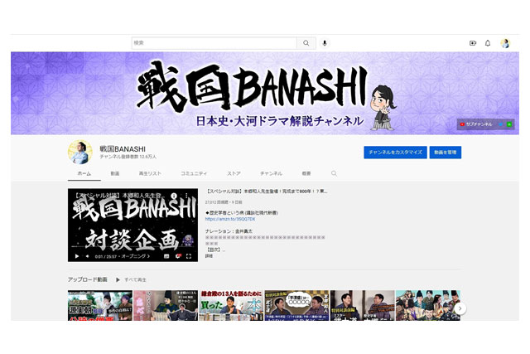530x354 pixels.
Task: Click the 戦国BANASHI channel name text
Action: [123, 149]
